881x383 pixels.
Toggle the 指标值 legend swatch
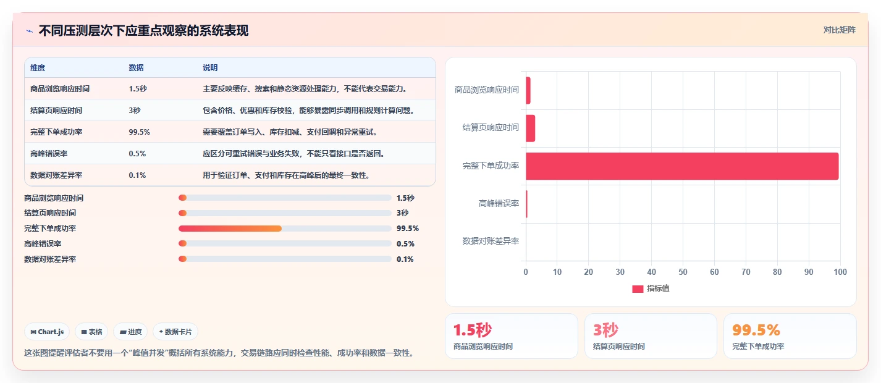[638, 289]
